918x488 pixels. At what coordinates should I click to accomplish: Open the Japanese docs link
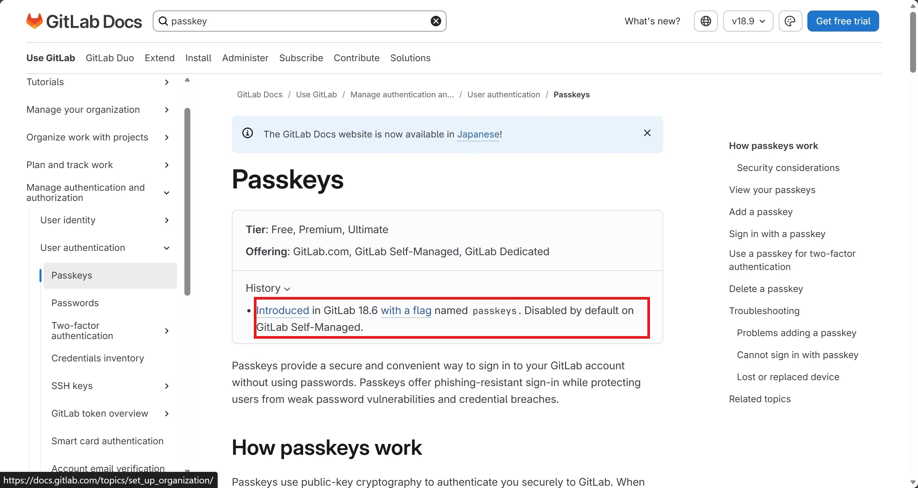478,134
